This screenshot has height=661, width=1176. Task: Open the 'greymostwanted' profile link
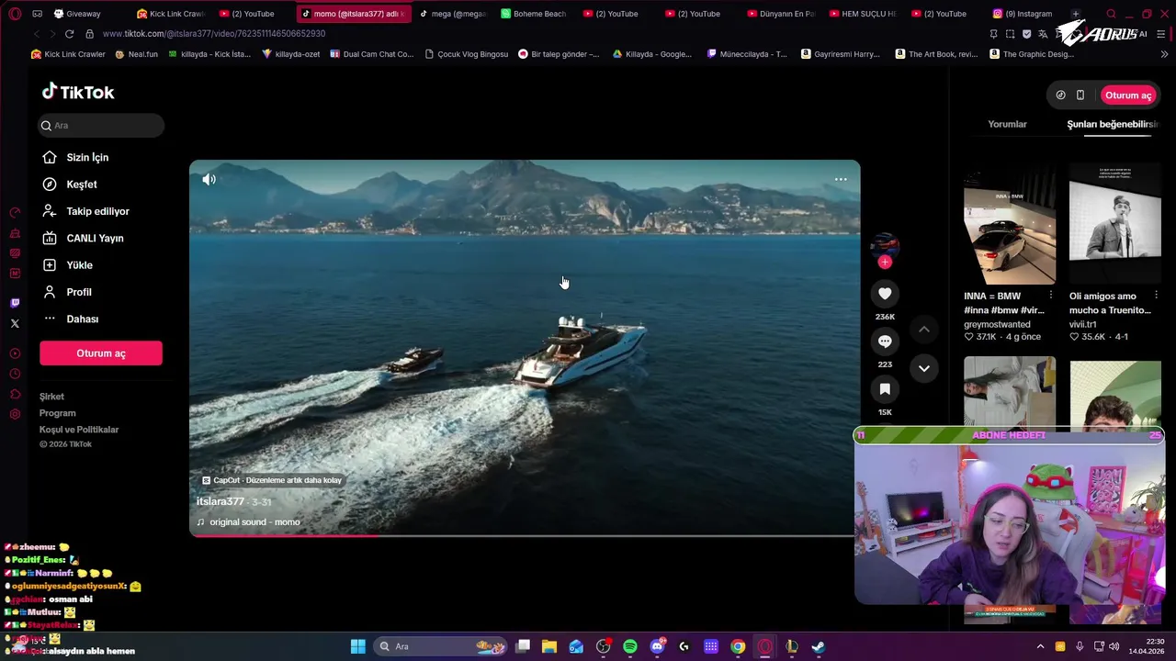[x=997, y=324]
